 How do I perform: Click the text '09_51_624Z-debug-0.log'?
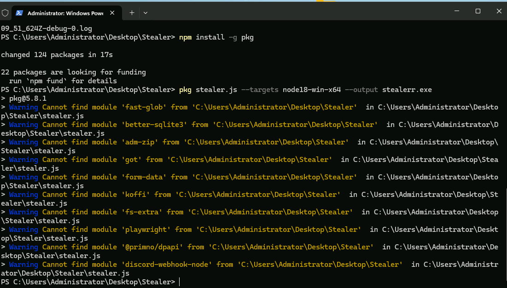[x=47, y=29]
